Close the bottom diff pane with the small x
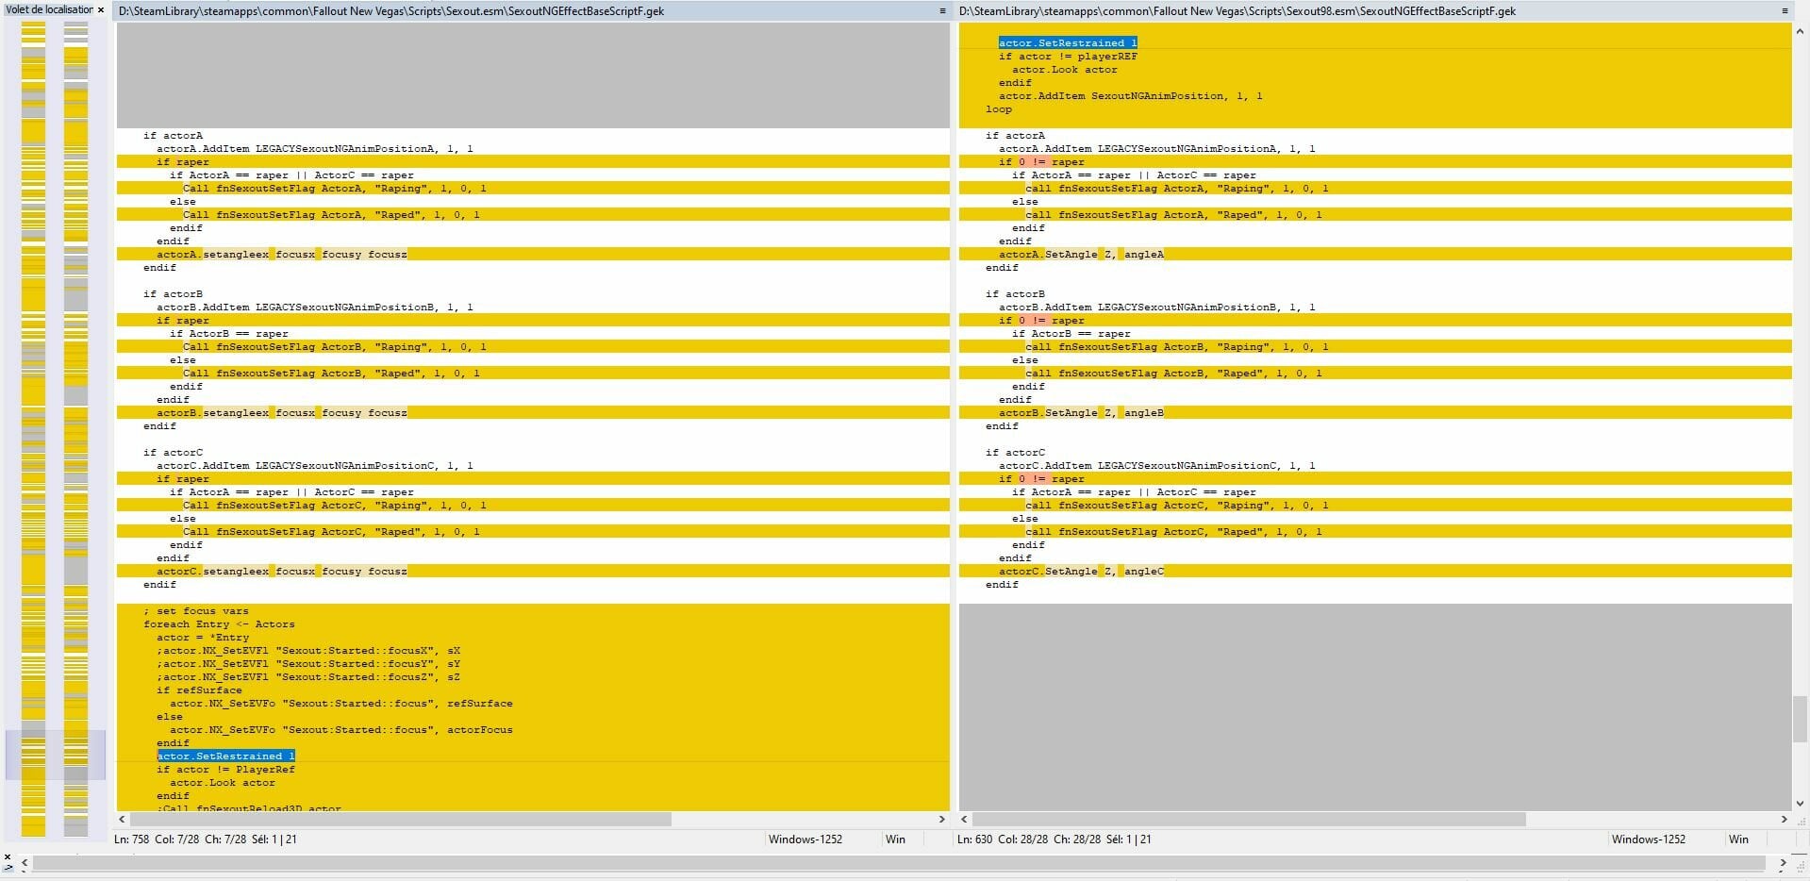Screen dimensions: 1810x881 (8, 857)
